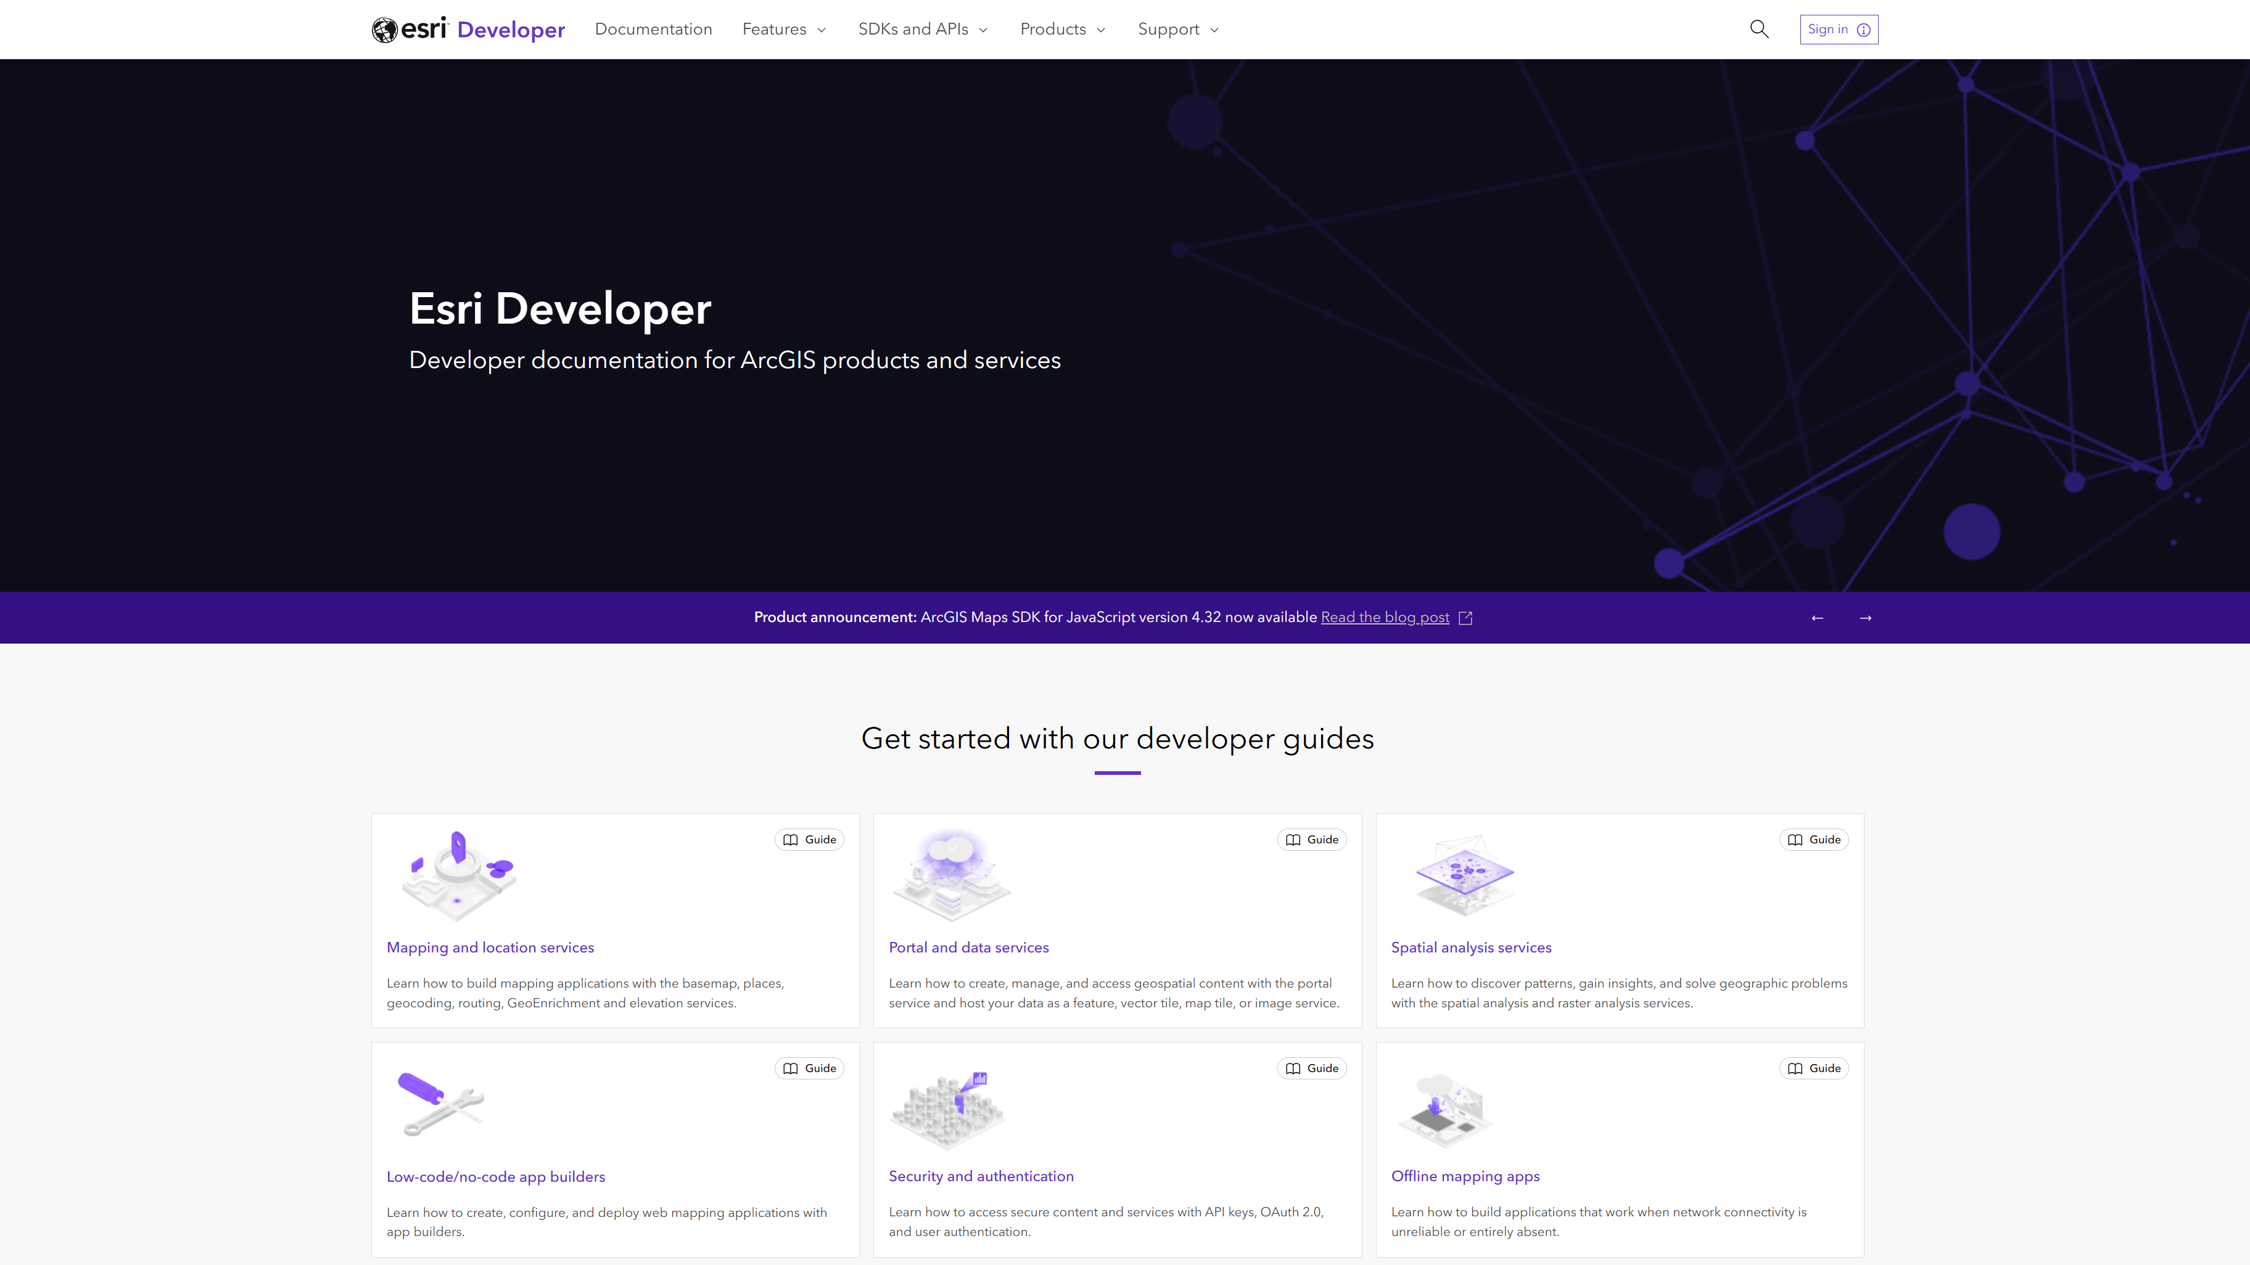Open Security and authentication link
The width and height of the screenshot is (2250, 1265).
click(981, 1177)
